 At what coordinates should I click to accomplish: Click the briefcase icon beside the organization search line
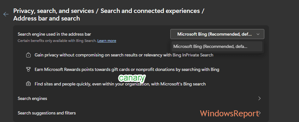pyautogui.click(x=28, y=84)
